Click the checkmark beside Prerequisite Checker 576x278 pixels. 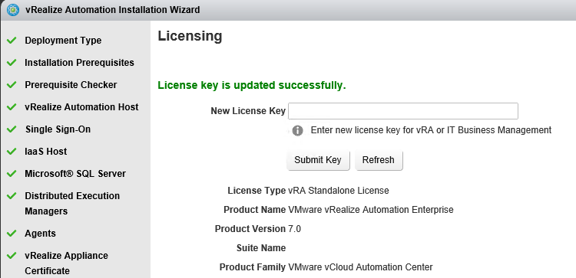pos(12,84)
